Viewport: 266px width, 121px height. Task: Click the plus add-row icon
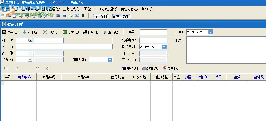coord(48,68)
